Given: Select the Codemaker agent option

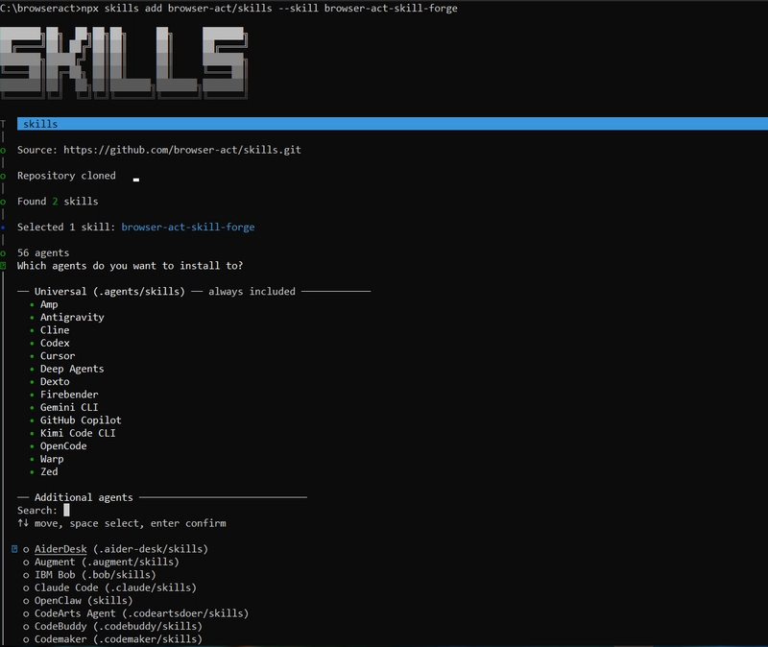Looking at the screenshot, I should [x=112, y=638].
